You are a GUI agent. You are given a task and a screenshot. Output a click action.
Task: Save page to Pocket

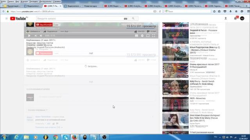225,11
